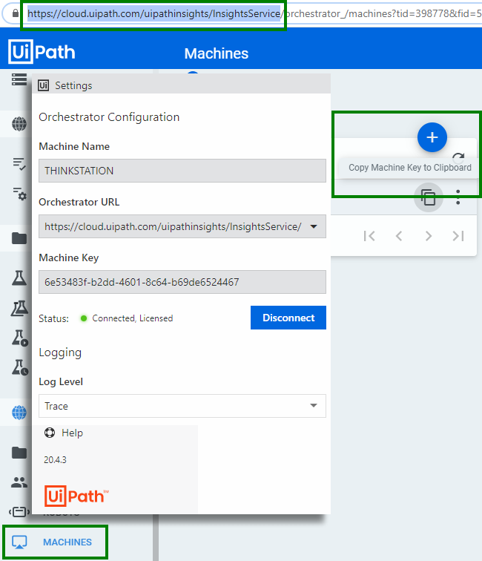Go to the previous page arrow

click(x=399, y=236)
